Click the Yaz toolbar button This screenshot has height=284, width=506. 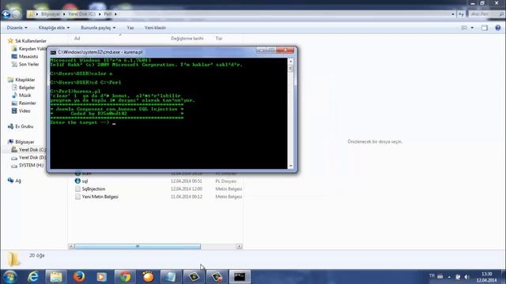pos(130,28)
